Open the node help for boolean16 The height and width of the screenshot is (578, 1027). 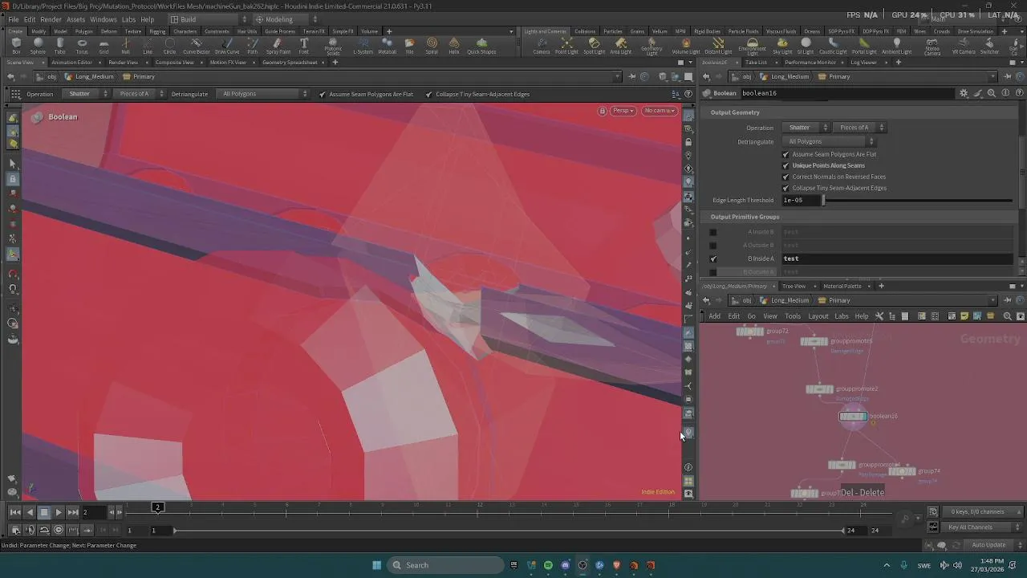pyautogui.click(x=1017, y=93)
